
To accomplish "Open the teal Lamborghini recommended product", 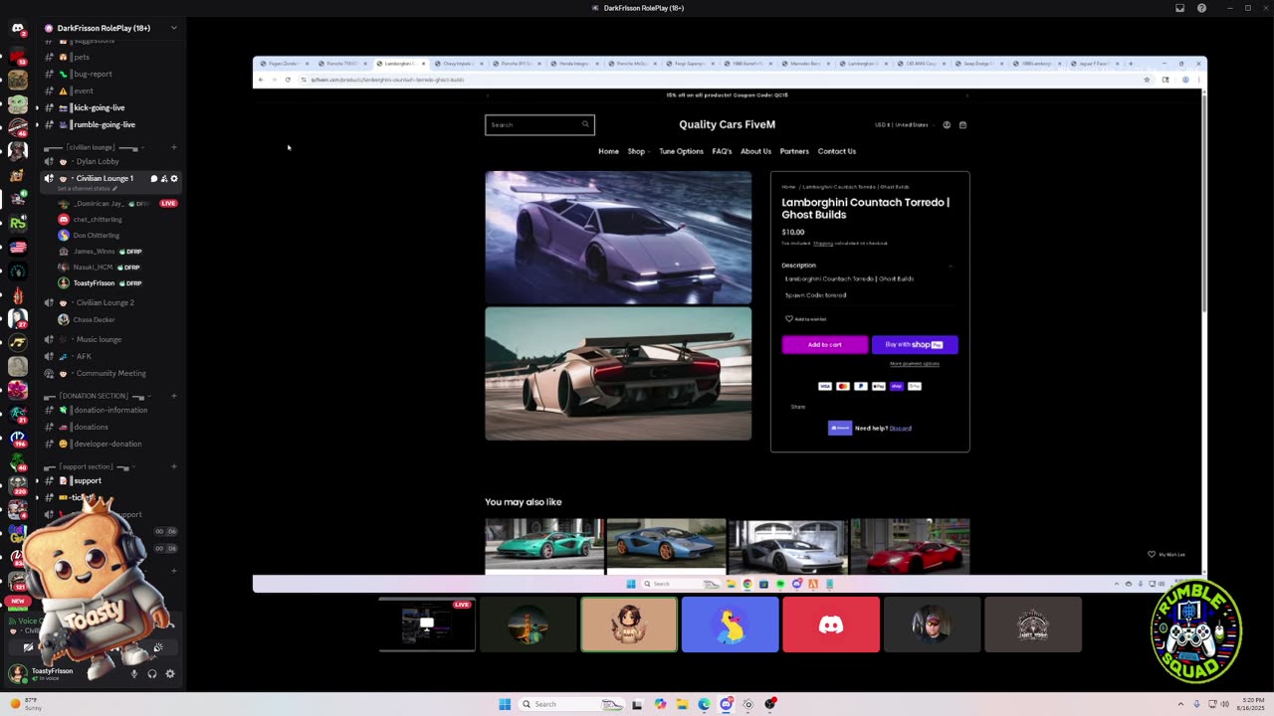I will 544,546.
